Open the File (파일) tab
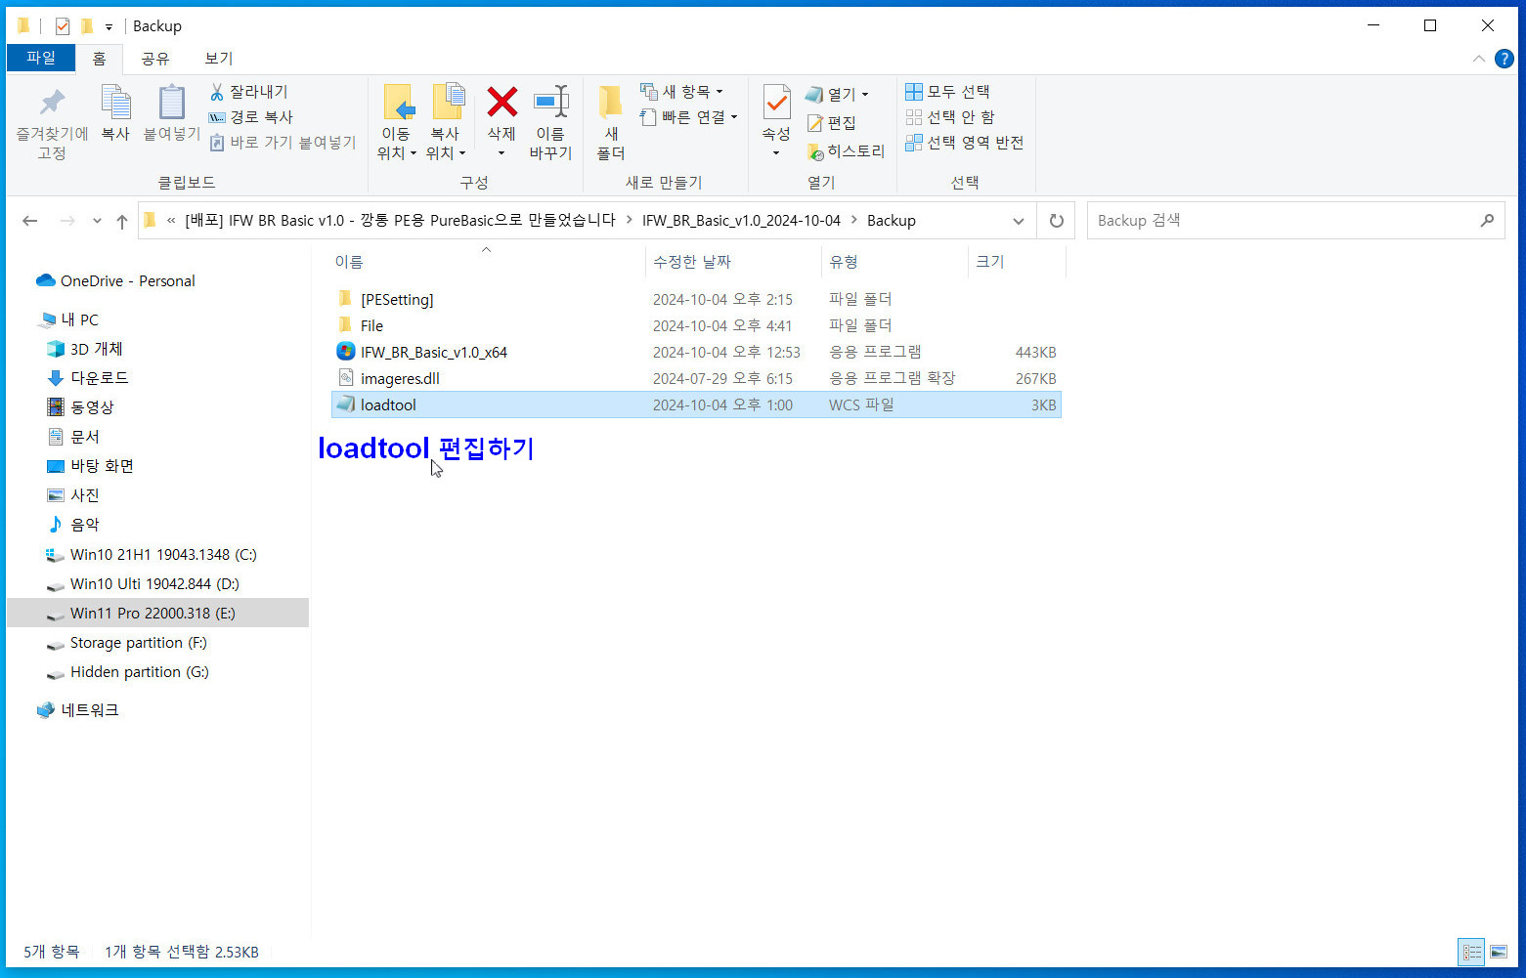 [41, 59]
